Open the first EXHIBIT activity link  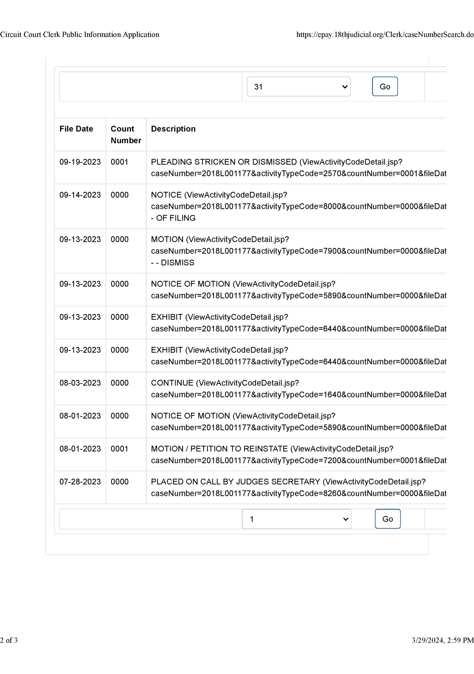298,322
